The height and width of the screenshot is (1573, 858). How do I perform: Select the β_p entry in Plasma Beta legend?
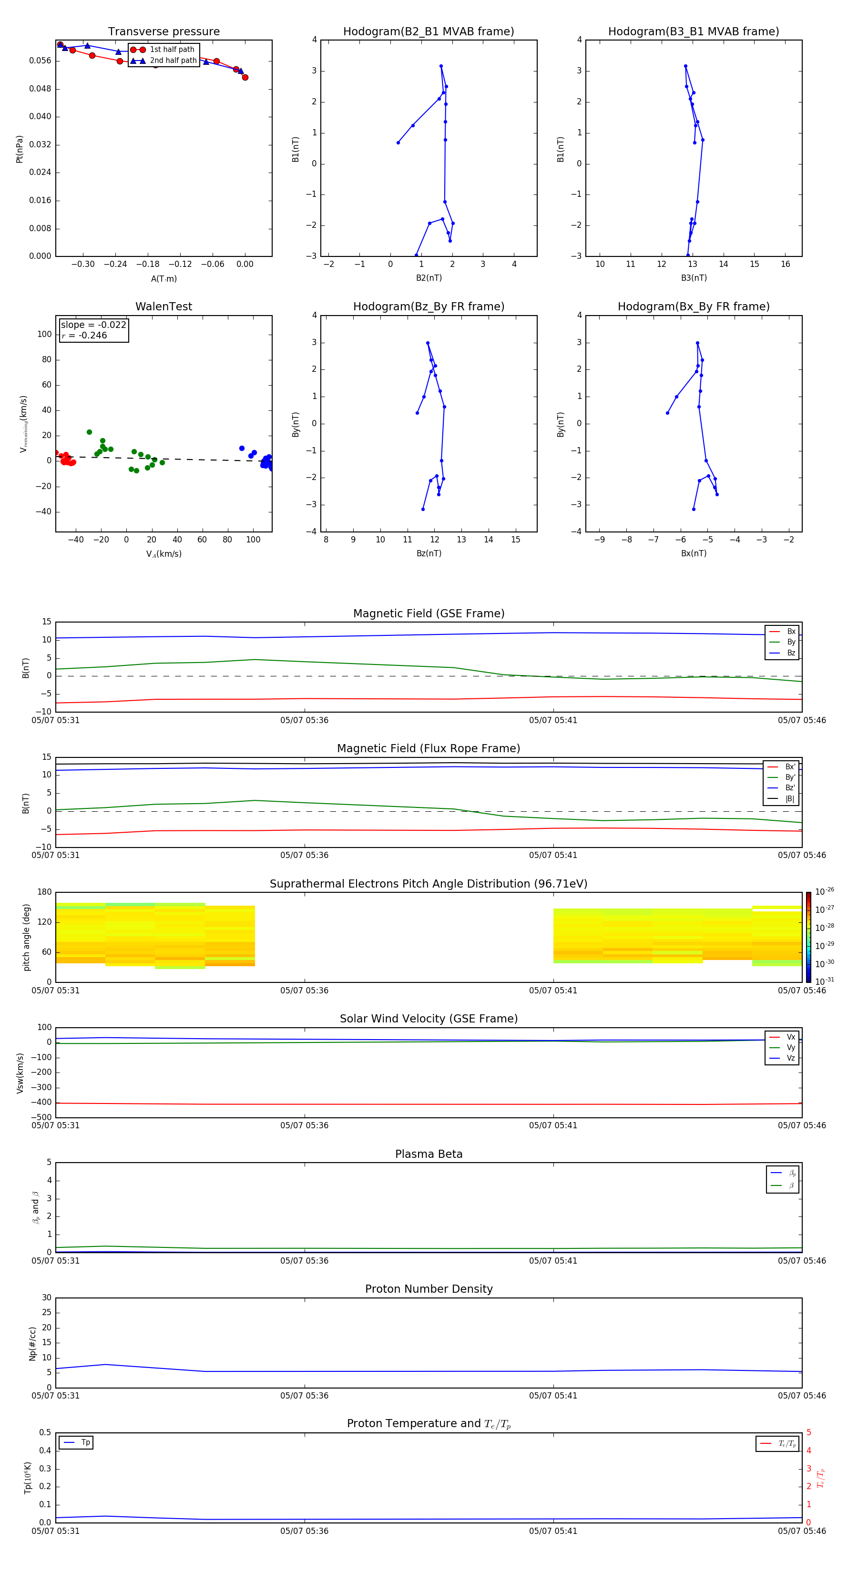pyautogui.click(x=784, y=1173)
